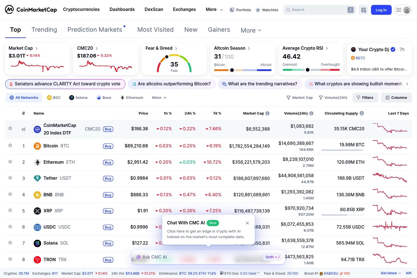Click the API link in footer
Screen dimensions: 417x278
[x=409, y=273]
